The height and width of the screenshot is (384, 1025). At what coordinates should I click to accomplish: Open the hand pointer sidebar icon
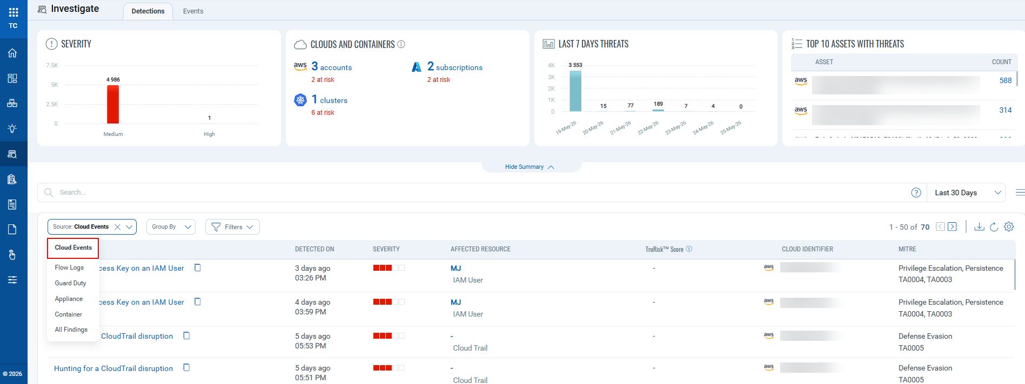tap(12, 255)
